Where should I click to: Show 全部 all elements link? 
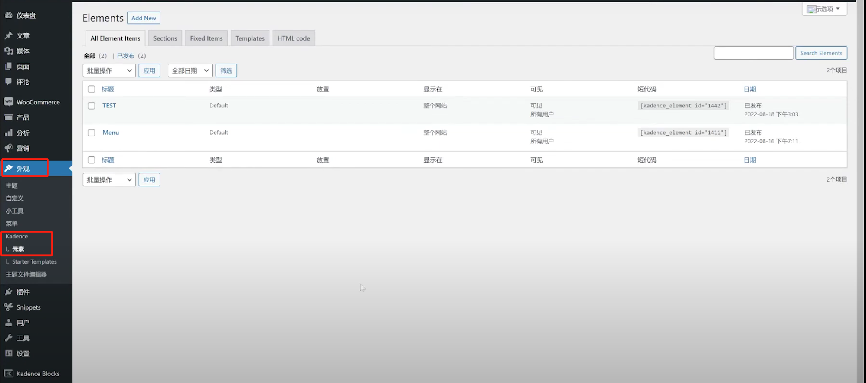pyautogui.click(x=89, y=56)
